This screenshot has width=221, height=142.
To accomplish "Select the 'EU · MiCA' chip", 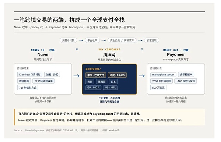I will coord(93,88).
